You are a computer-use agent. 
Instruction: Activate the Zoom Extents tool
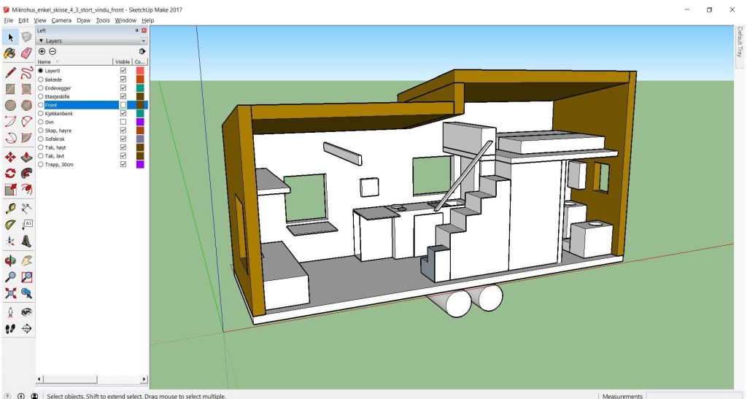click(x=10, y=294)
